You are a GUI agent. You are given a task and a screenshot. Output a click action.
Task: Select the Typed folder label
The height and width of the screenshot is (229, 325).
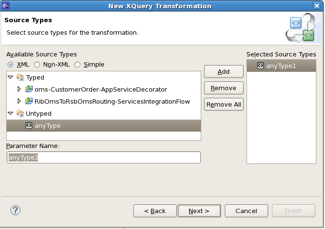pos(35,78)
